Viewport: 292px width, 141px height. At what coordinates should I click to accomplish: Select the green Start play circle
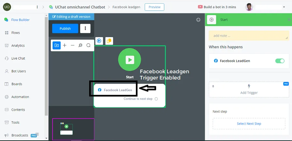point(130,60)
